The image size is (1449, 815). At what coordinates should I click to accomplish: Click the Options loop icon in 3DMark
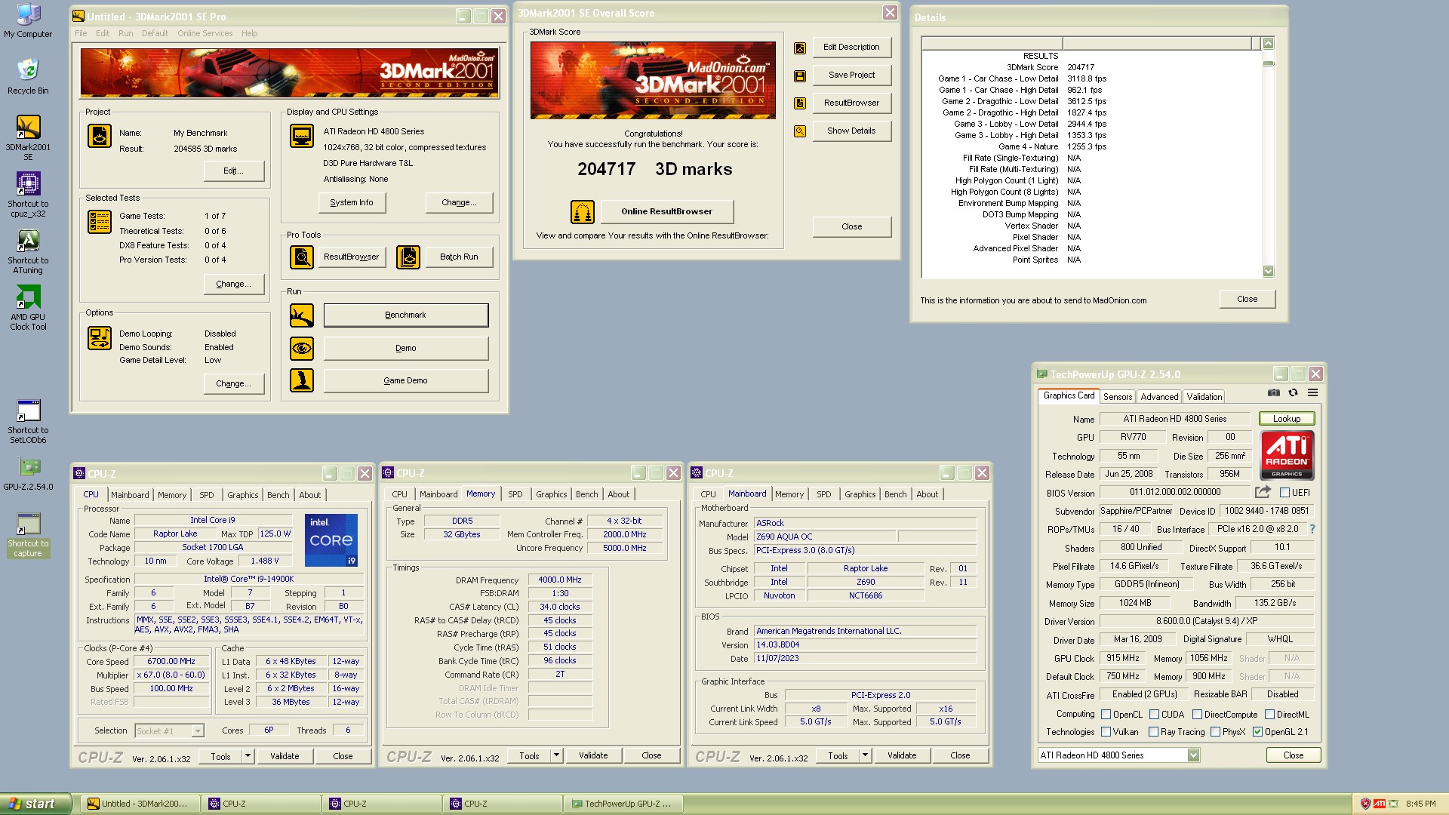(100, 338)
